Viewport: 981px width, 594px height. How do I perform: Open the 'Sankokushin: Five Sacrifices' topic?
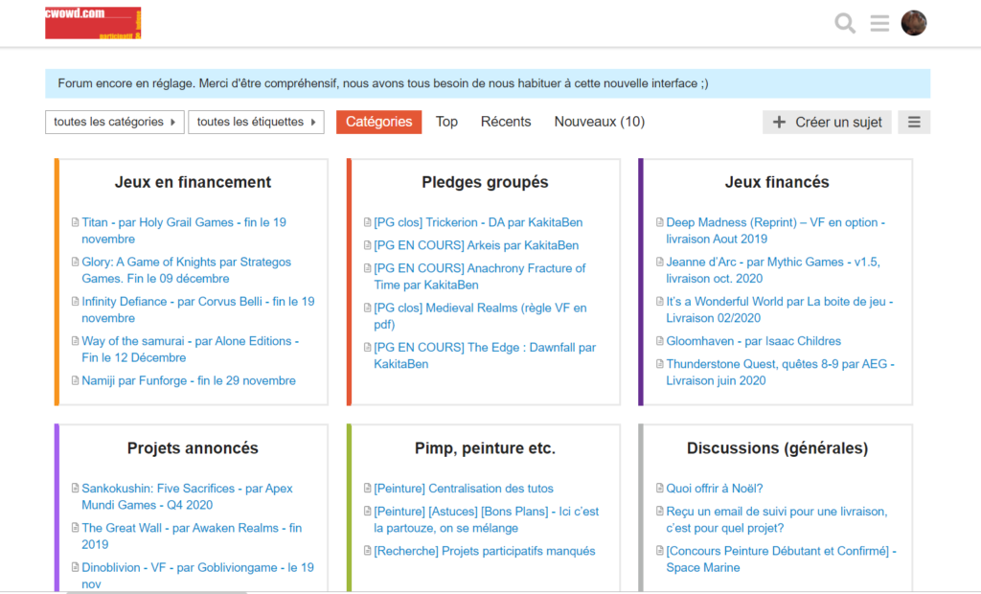tap(187, 496)
